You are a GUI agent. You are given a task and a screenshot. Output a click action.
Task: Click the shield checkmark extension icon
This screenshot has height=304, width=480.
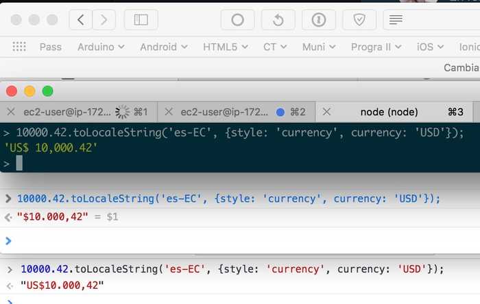pos(359,20)
